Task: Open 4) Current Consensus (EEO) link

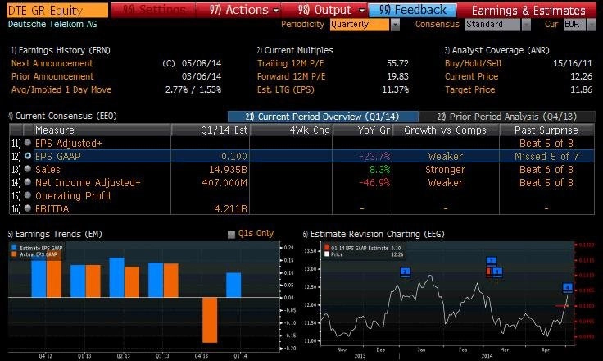Action: pos(62,116)
